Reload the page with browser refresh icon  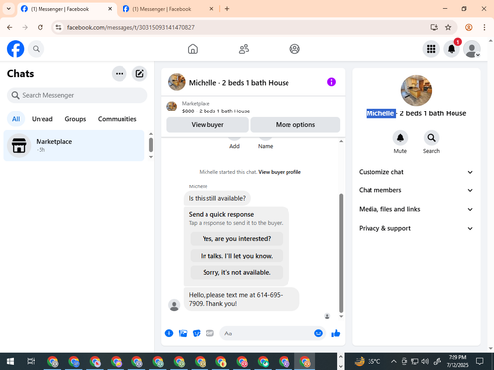click(x=41, y=27)
